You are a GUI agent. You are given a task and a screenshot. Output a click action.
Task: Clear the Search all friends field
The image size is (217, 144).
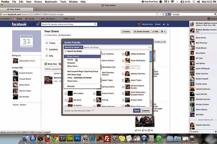[149, 48]
